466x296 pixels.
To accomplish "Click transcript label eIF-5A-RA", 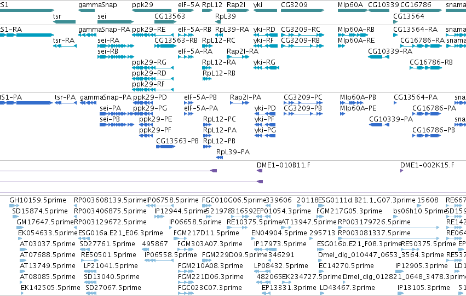I will [x=195, y=51].
